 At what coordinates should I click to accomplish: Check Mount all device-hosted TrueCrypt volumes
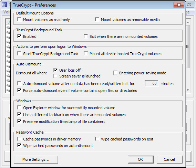(x=86, y=54)
